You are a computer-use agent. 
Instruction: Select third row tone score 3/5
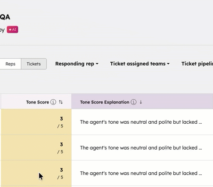click(x=36, y=173)
